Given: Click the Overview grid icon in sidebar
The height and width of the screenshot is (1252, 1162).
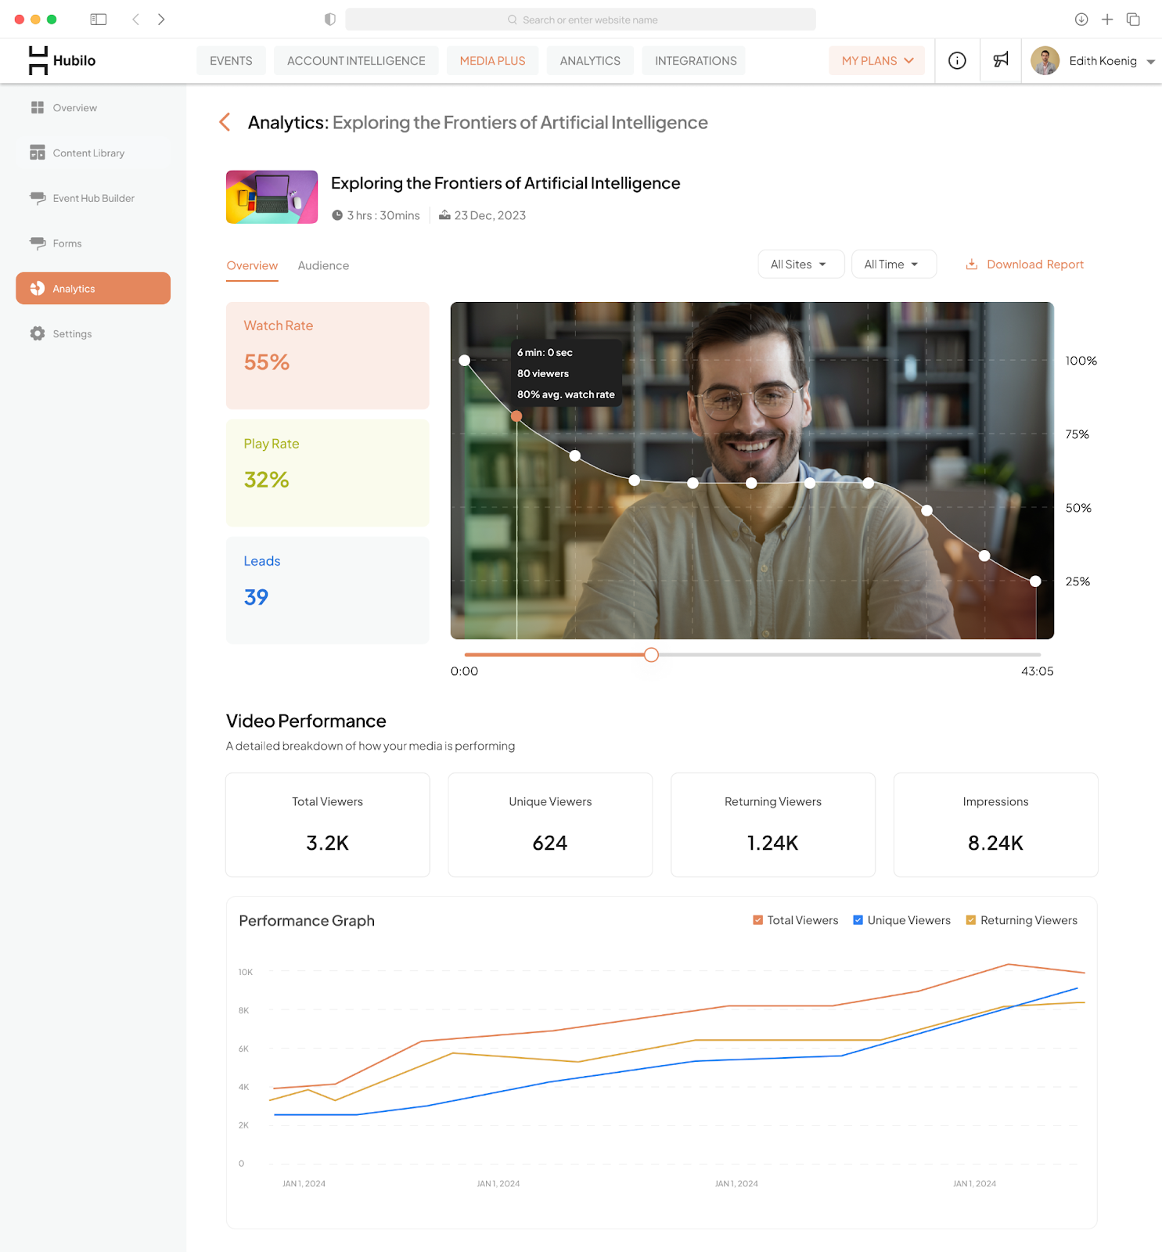Looking at the screenshot, I should tap(37, 107).
